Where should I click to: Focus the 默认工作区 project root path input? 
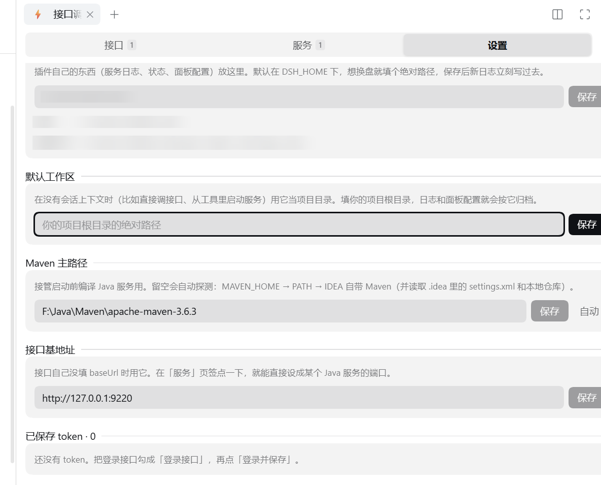coord(299,224)
